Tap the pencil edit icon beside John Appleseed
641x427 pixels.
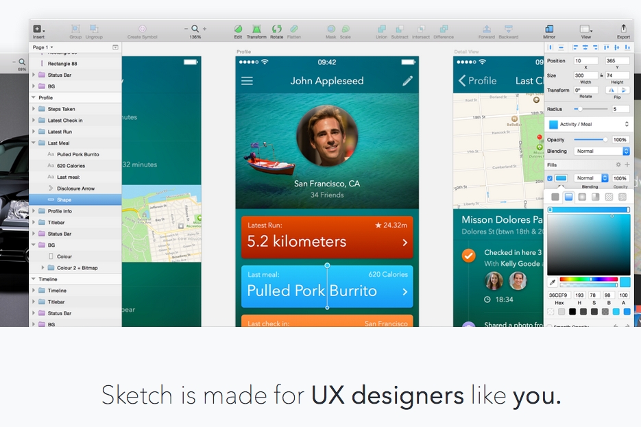point(408,81)
